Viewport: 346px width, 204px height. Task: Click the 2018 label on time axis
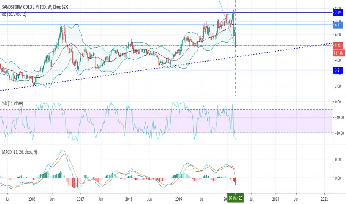[129, 199]
